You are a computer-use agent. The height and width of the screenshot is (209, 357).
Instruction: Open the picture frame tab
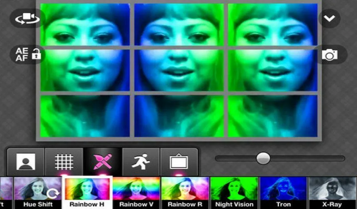(179, 162)
